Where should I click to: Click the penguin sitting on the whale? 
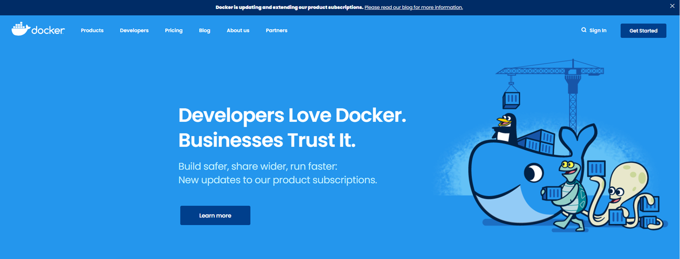[x=504, y=128]
